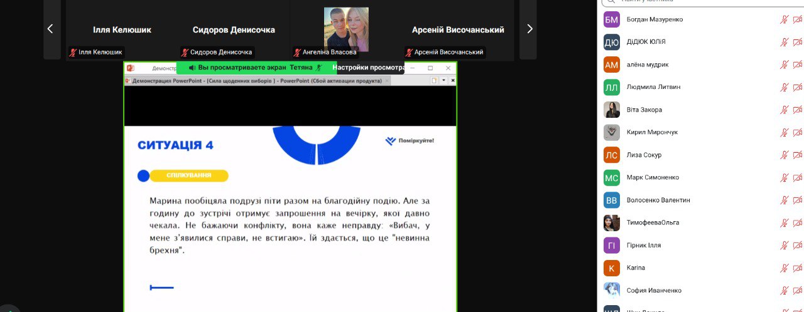Open the Настройки просмотра dropdown
This screenshot has height=312, width=804.
tap(368, 68)
